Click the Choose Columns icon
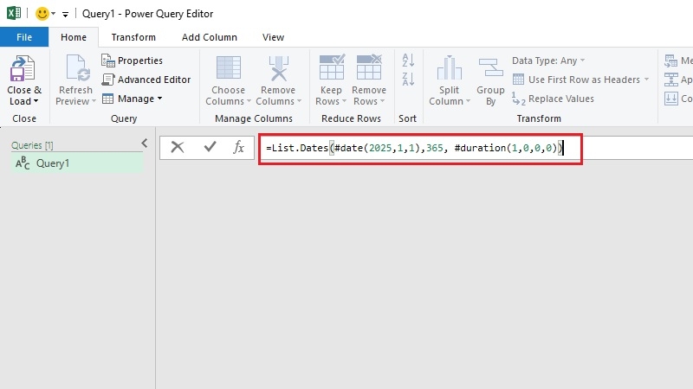The image size is (693, 389). (x=228, y=68)
